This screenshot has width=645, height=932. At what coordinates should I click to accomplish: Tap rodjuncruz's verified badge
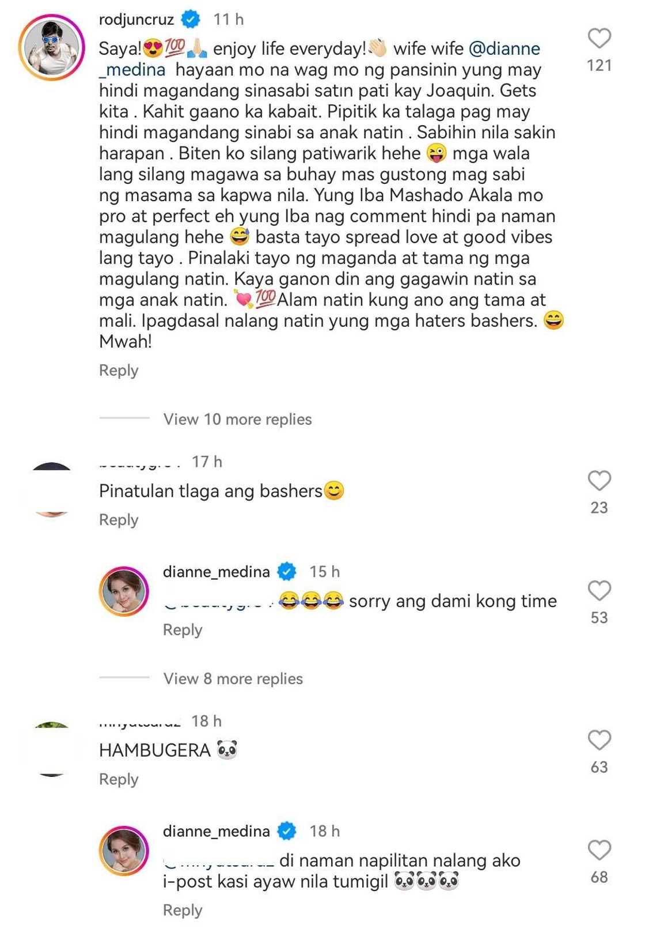click(191, 20)
